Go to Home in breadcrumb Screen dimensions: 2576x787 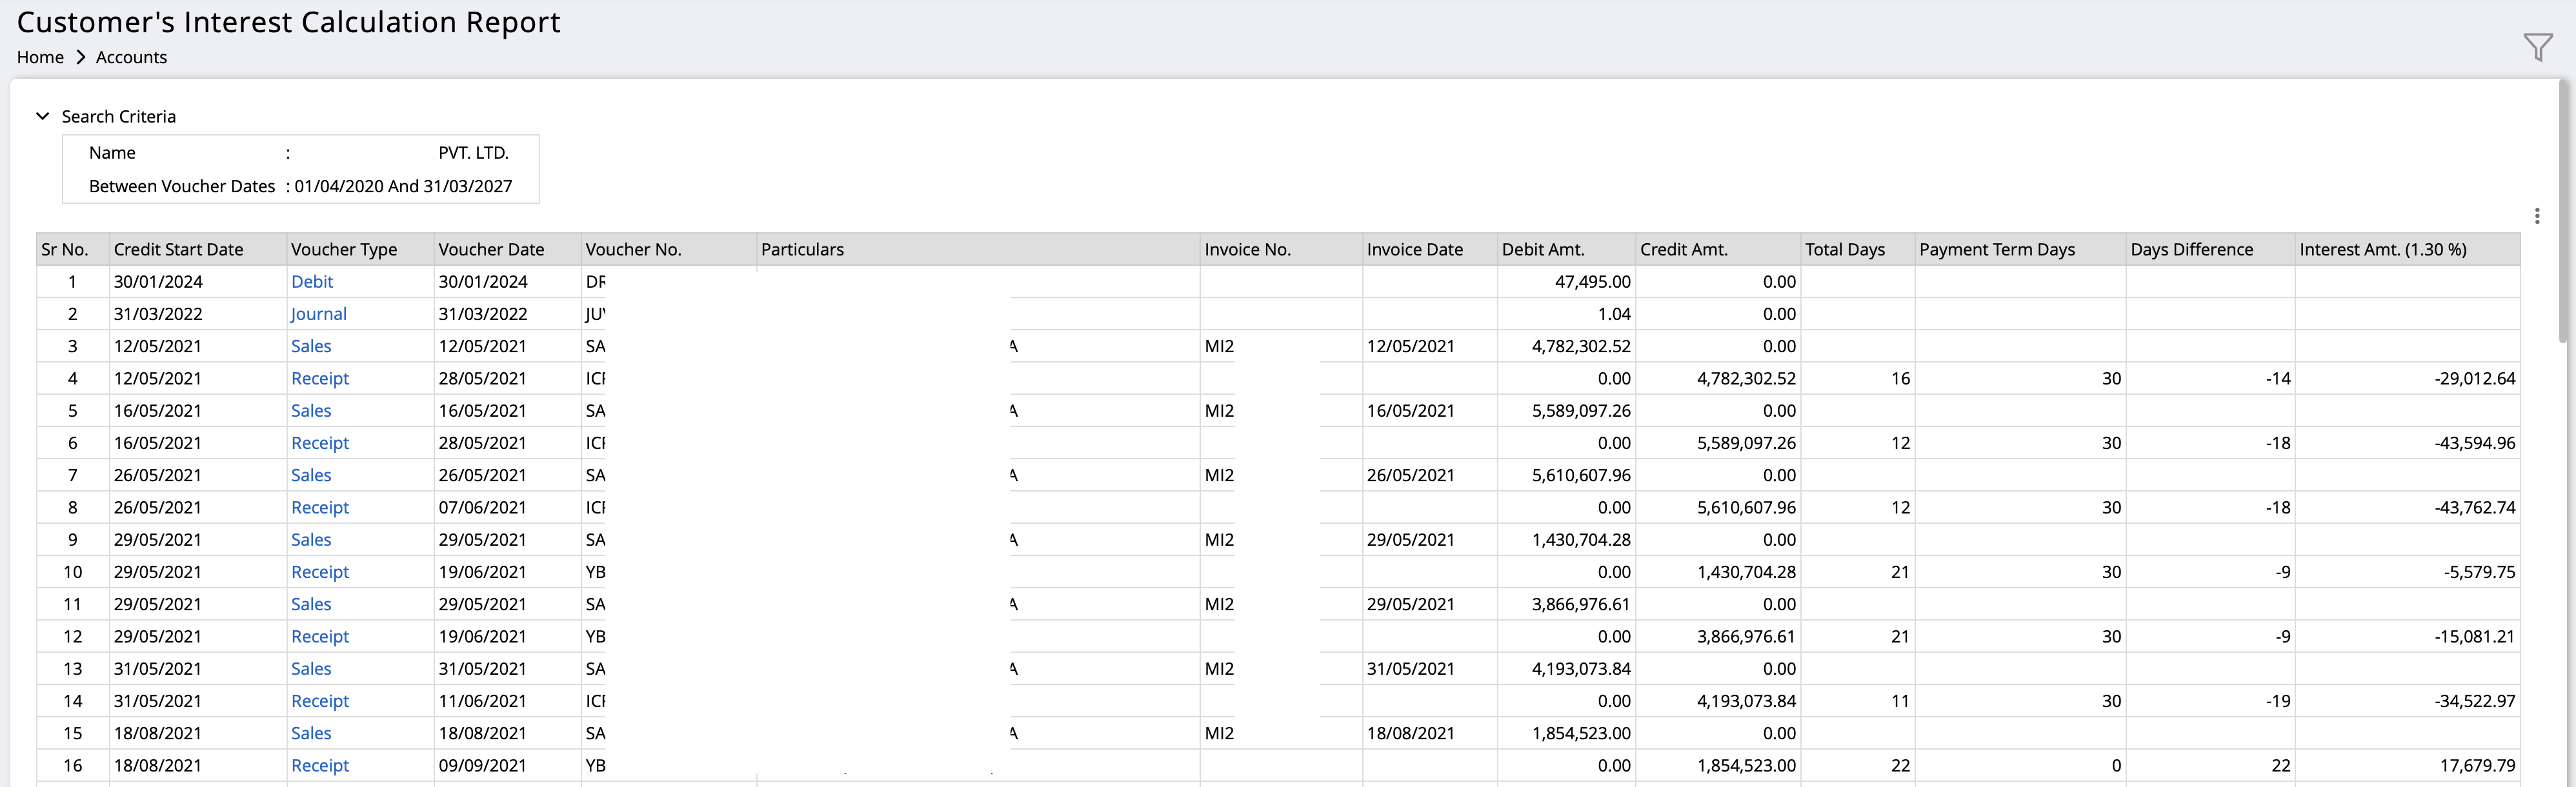pos(40,57)
